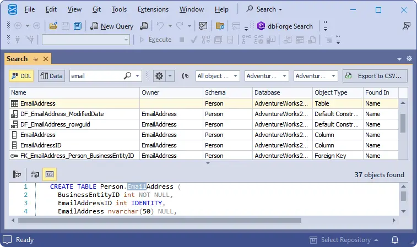417x247 pixels.
Task: Click the dbForge Search toolbar button
Action: (x=285, y=26)
